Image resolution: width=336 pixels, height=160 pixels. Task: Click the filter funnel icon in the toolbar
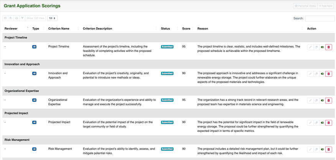point(22,18)
